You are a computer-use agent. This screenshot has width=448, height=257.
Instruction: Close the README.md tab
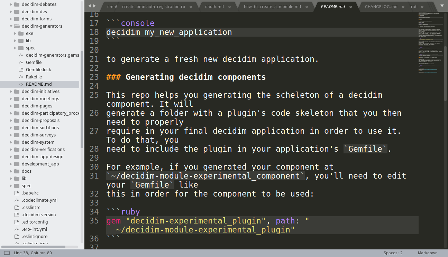coord(350,7)
